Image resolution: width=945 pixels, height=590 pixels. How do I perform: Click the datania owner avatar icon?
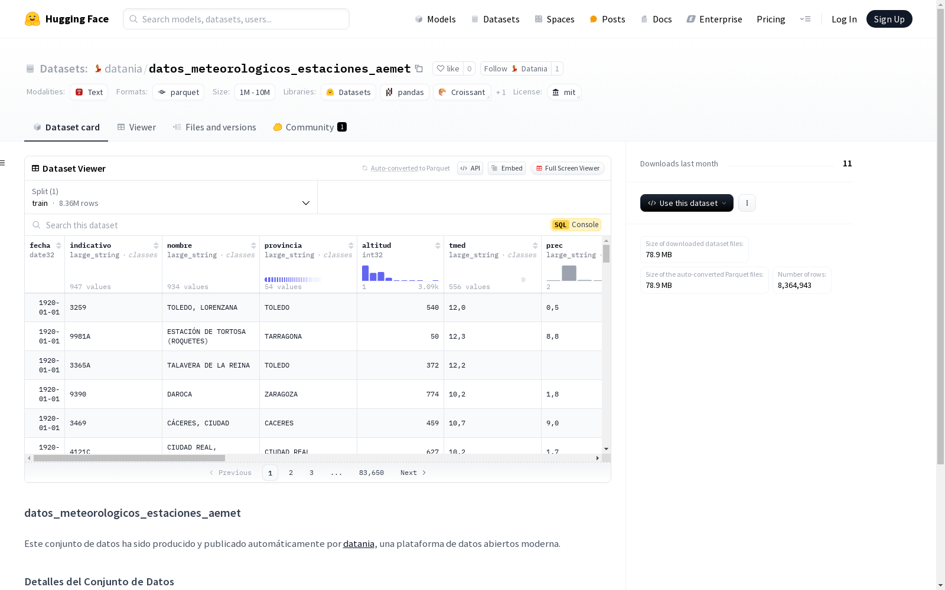click(x=98, y=68)
